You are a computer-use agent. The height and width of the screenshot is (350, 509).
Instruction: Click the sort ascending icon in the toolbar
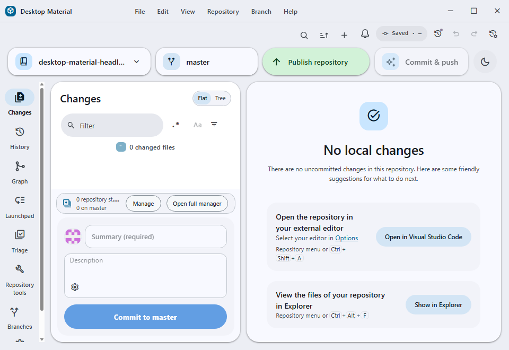(324, 35)
